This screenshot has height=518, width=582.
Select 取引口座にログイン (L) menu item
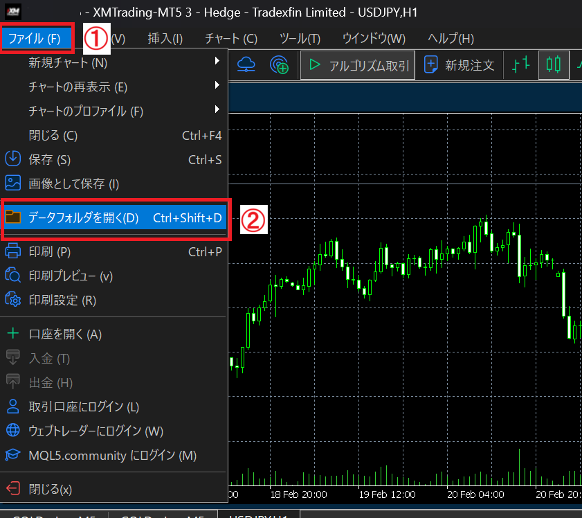[84, 407]
